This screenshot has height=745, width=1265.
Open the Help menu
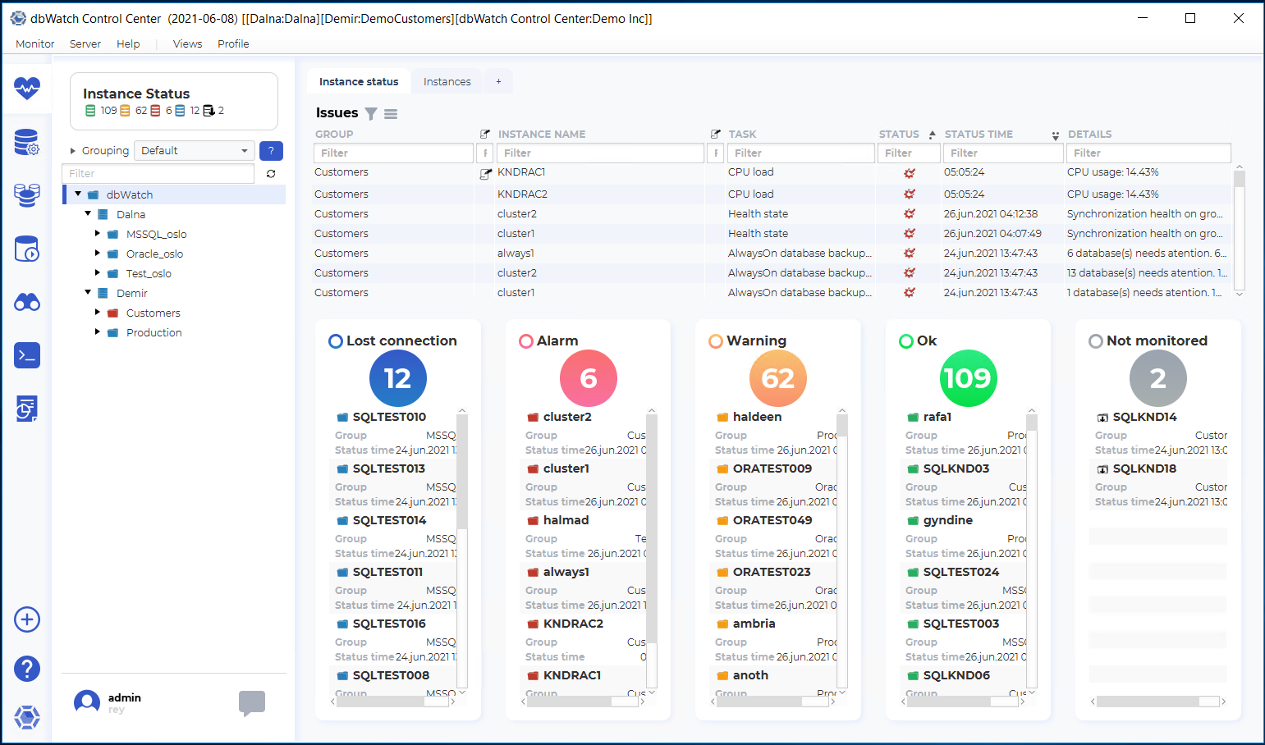click(x=128, y=44)
